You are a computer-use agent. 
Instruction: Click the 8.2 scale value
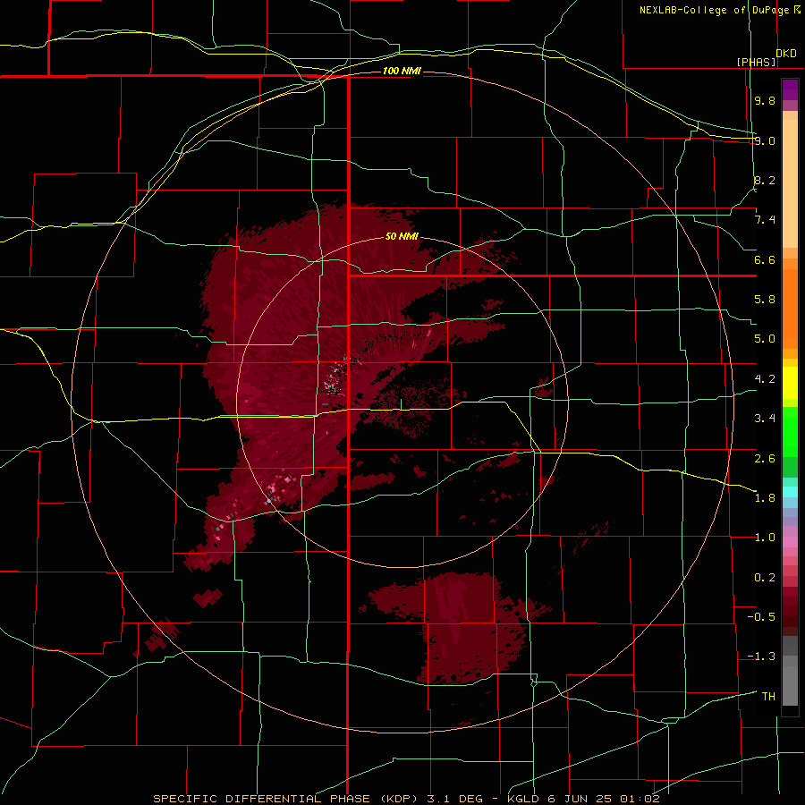click(x=765, y=180)
